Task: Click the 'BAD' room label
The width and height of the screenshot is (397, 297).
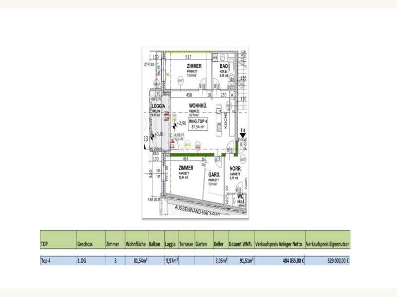Action: click(x=224, y=66)
